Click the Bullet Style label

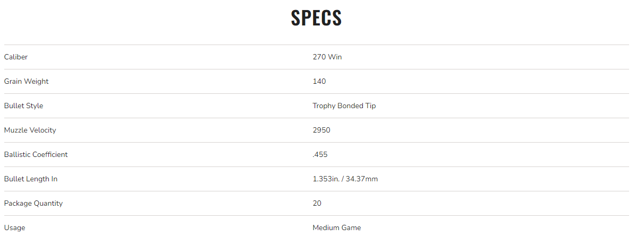23,106
